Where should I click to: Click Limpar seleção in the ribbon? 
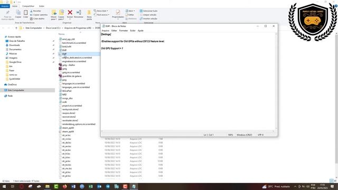coord(148,15)
